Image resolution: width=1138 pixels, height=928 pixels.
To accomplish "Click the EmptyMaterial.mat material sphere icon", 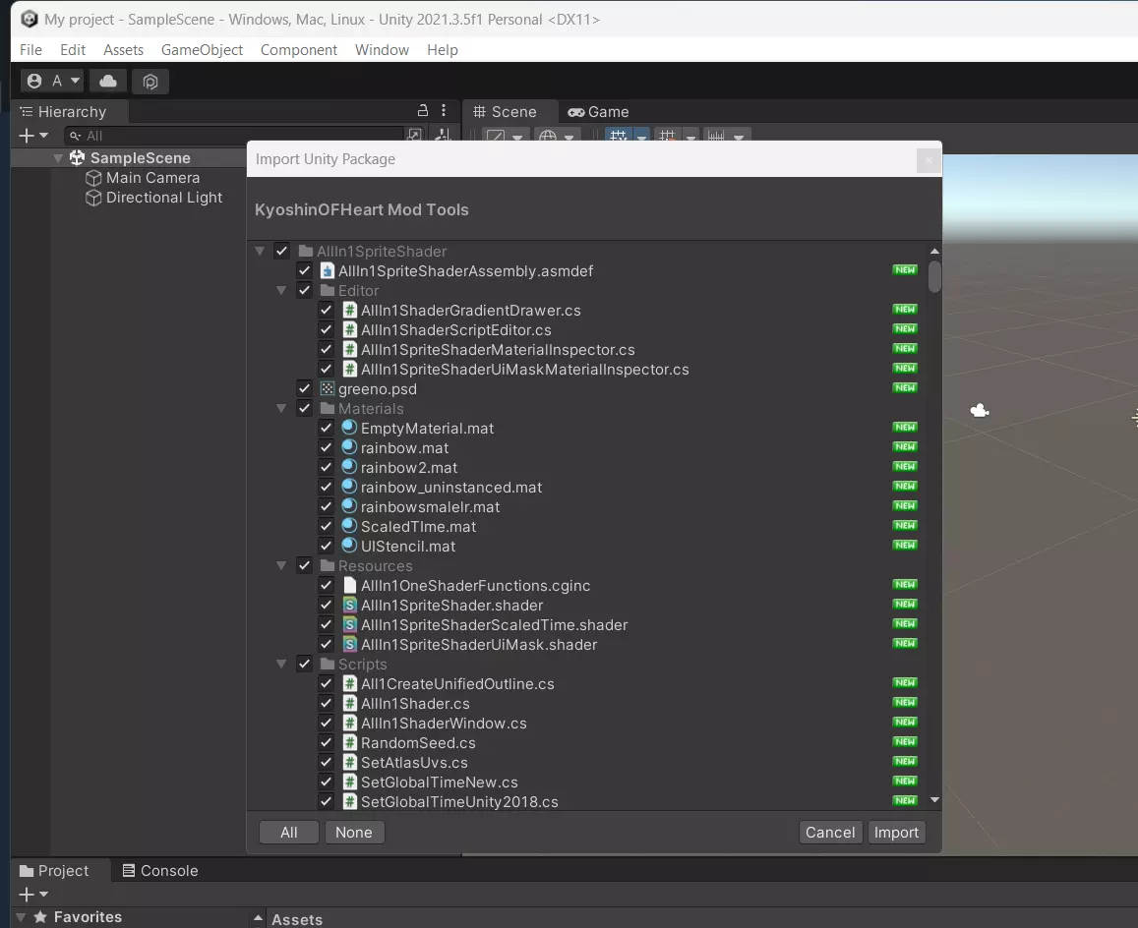I will 349,428.
